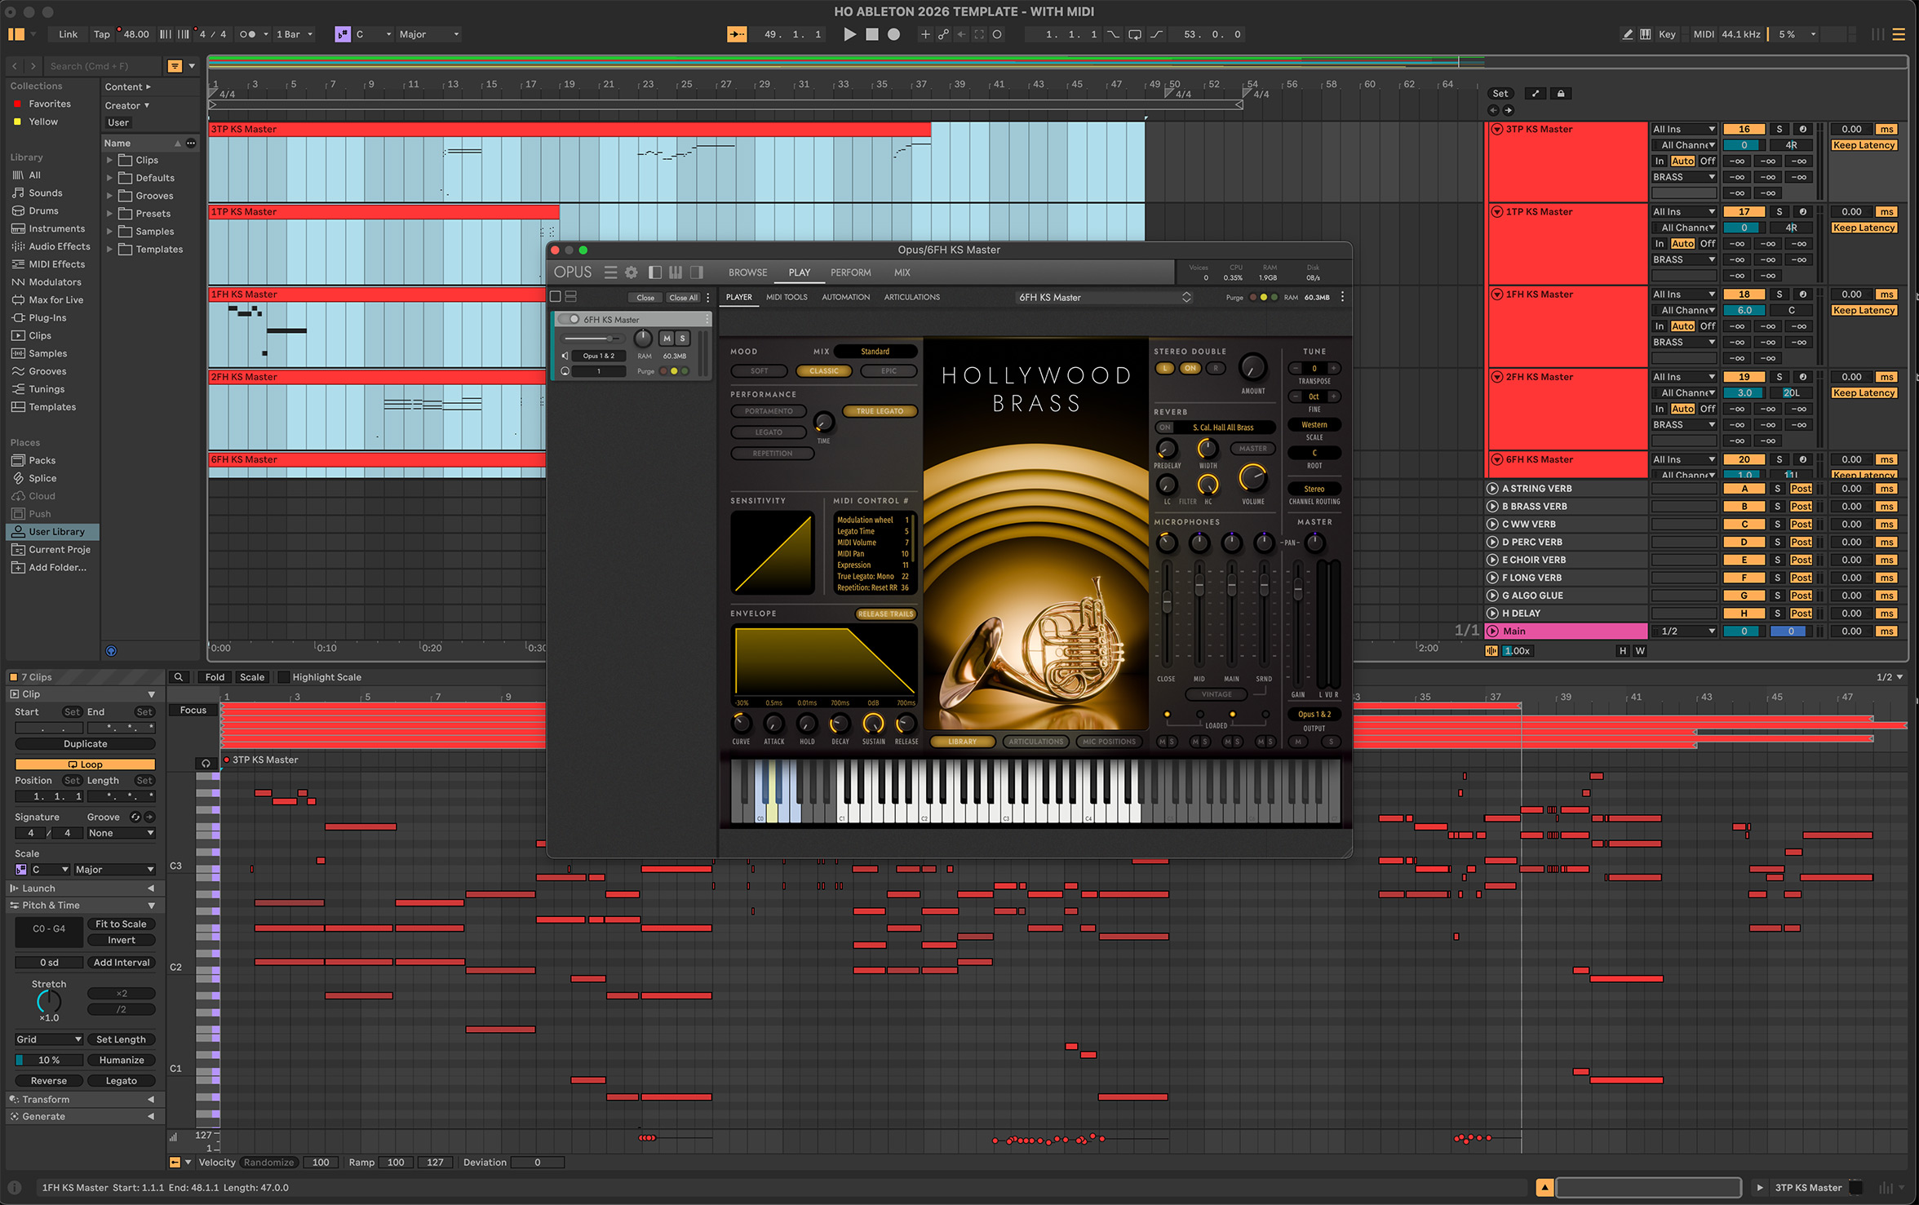Toggle the clip Loop button

[x=85, y=764]
